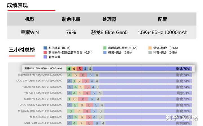The width and height of the screenshot is (203, 126).
Task: Click the 微博-综合 legend swatch
Action: click(x=105, y=52)
